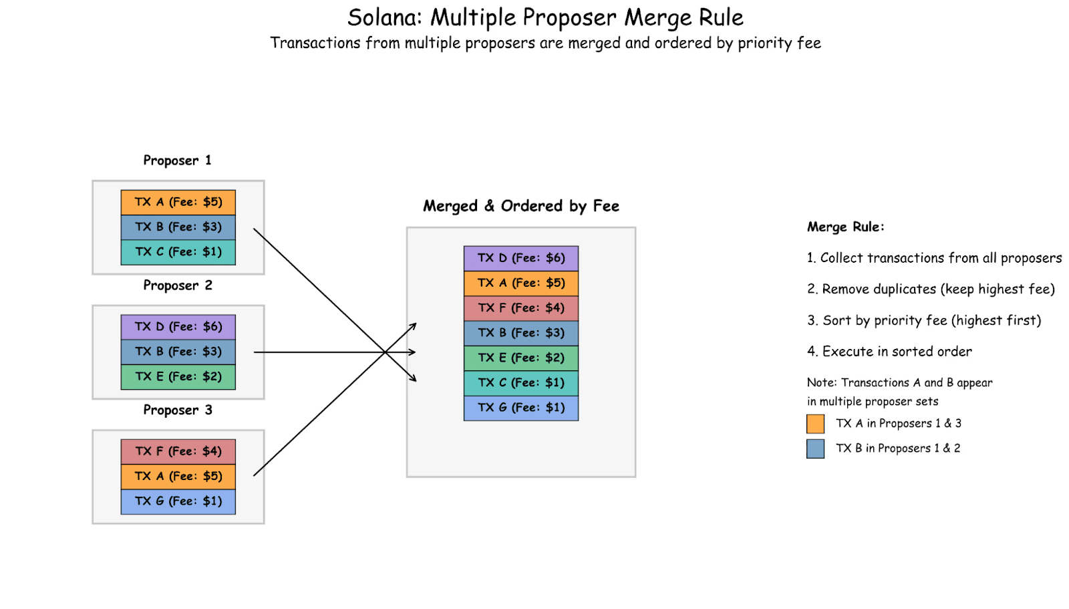Image resolution: width=1069 pixels, height=609 pixels.
Task: Select TX E (Fee: $2) in merged list
Action: click(521, 358)
